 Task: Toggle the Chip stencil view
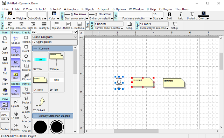(x=5, y=106)
